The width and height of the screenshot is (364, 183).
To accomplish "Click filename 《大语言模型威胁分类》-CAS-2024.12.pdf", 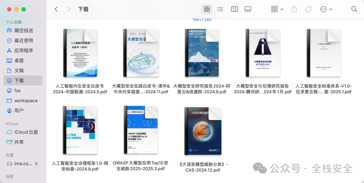I will point(203,167).
